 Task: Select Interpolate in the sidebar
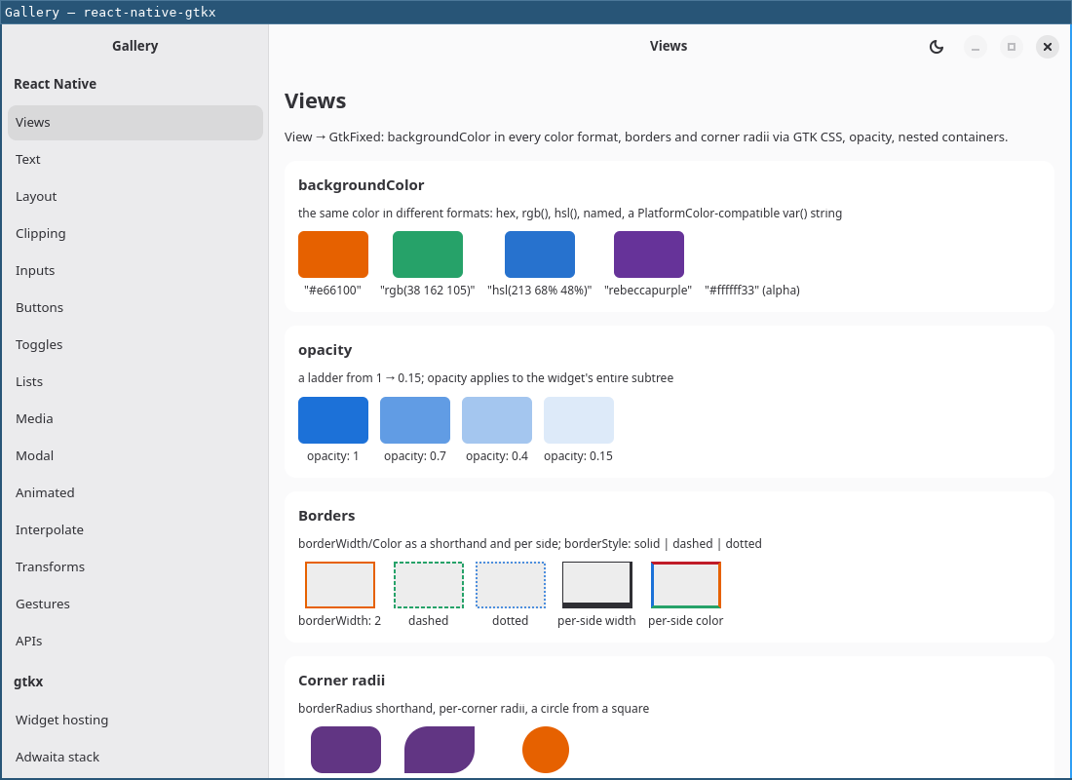coord(135,529)
